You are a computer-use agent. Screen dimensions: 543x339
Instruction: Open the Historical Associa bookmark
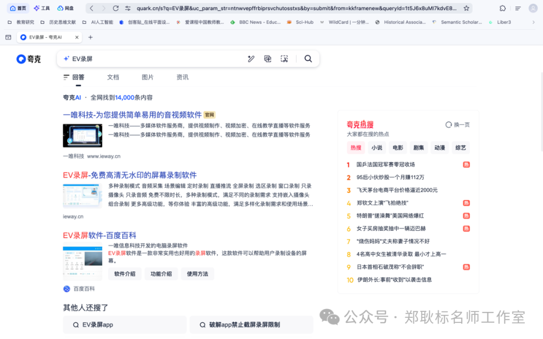pyautogui.click(x=400, y=22)
